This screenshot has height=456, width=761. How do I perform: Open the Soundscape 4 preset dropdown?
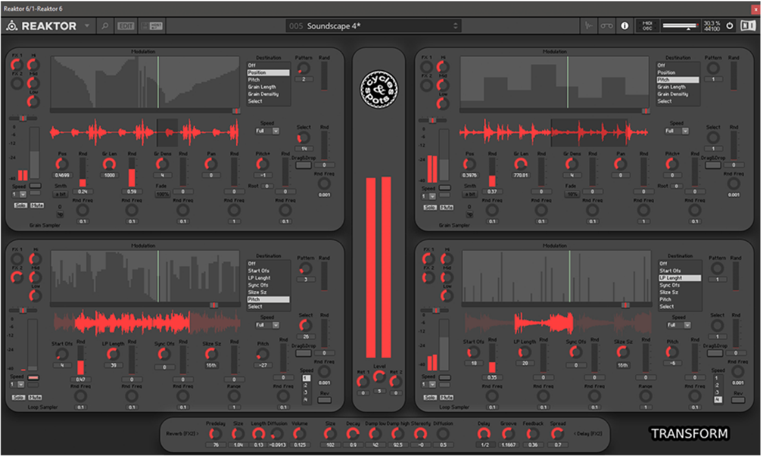pos(373,26)
